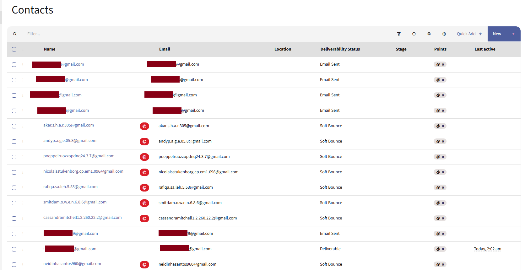Image resolution: width=525 pixels, height=270 pixels.
Task: Open actions dropdown for cassandramitchell1.2.260.22.2
Action: 23,218
